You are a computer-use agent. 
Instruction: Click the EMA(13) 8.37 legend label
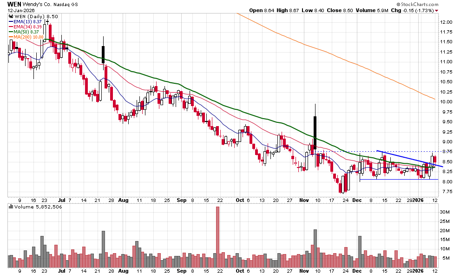pos(29,21)
